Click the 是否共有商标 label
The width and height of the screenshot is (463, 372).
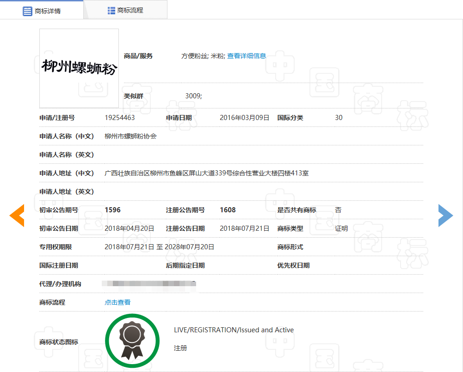(297, 210)
